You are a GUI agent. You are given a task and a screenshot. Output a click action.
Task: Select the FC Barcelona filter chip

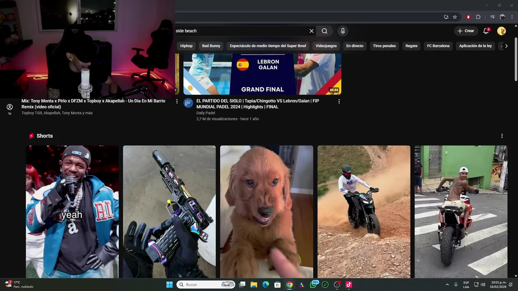(x=438, y=46)
